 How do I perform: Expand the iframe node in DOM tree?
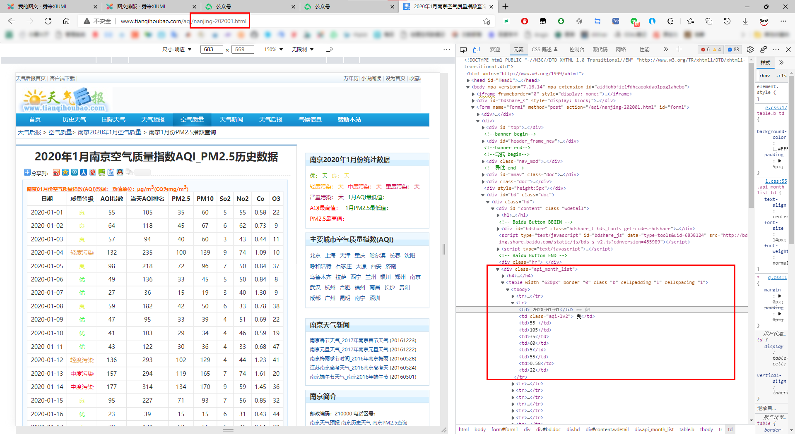point(473,94)
